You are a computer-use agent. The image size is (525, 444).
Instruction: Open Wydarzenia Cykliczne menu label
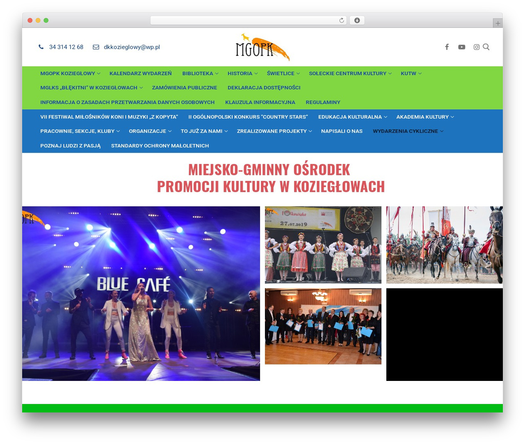tap(406, 131)
